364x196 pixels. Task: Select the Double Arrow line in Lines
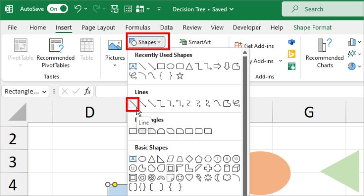tap(152, 104)
